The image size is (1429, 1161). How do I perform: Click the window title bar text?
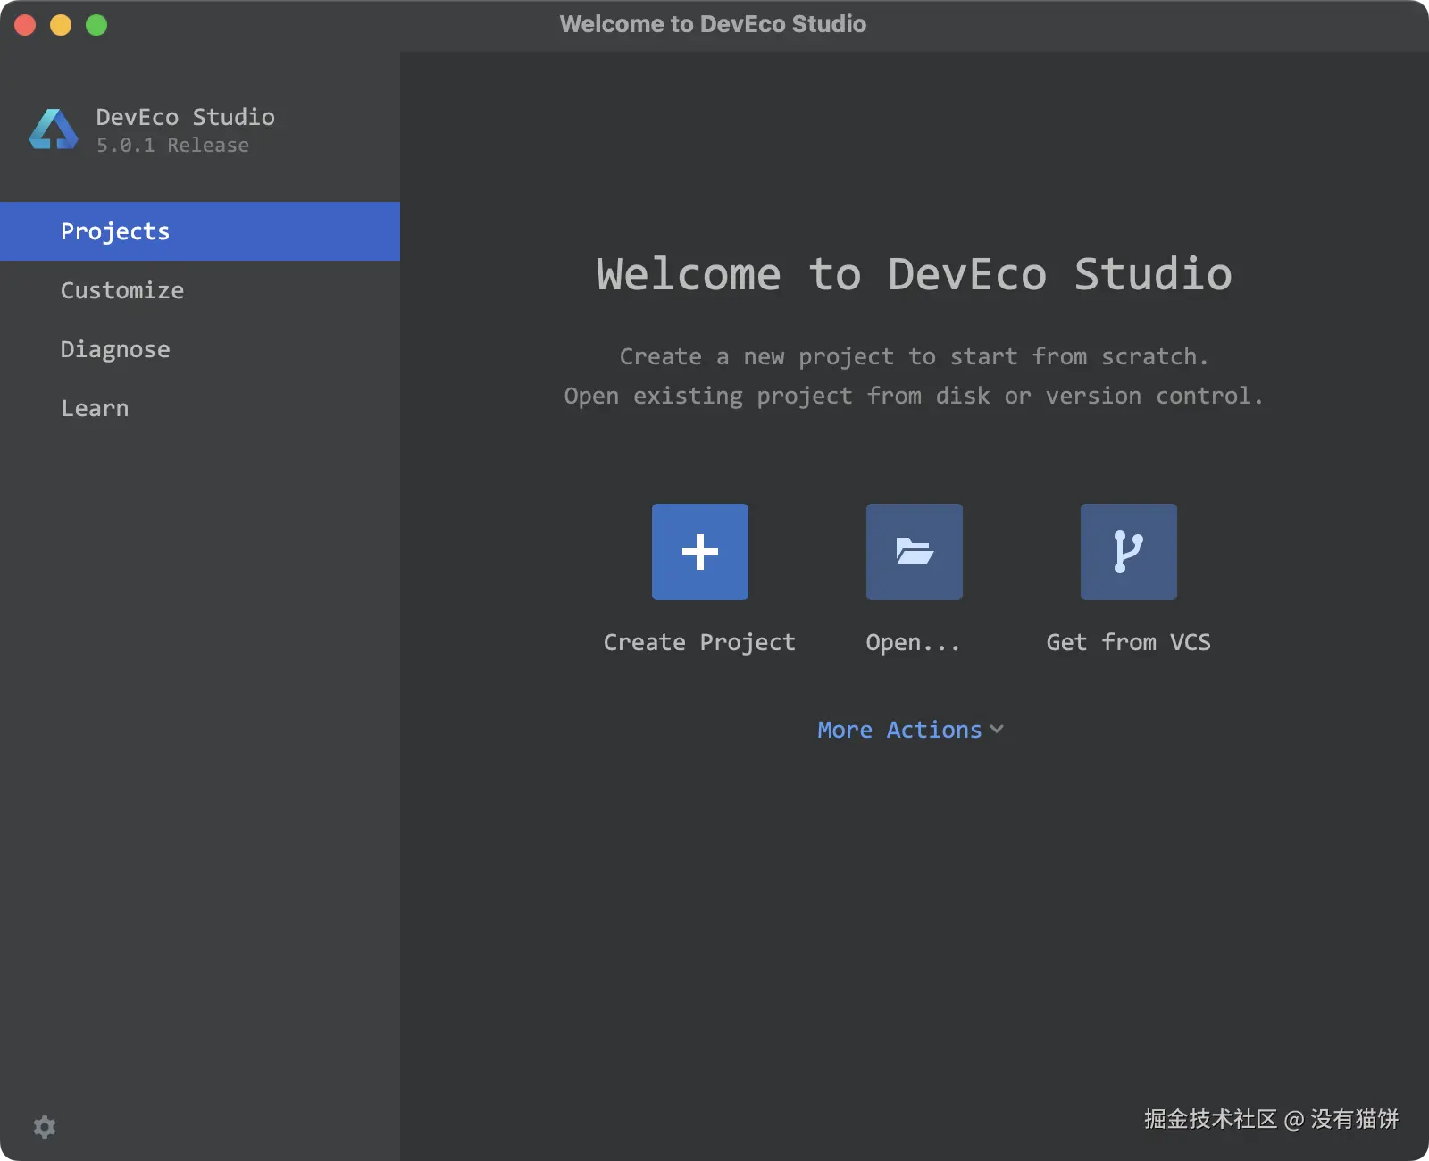point(714,24)
